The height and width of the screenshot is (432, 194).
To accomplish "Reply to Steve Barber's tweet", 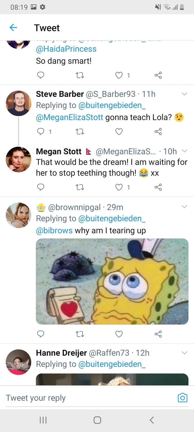I will point(41,131).
